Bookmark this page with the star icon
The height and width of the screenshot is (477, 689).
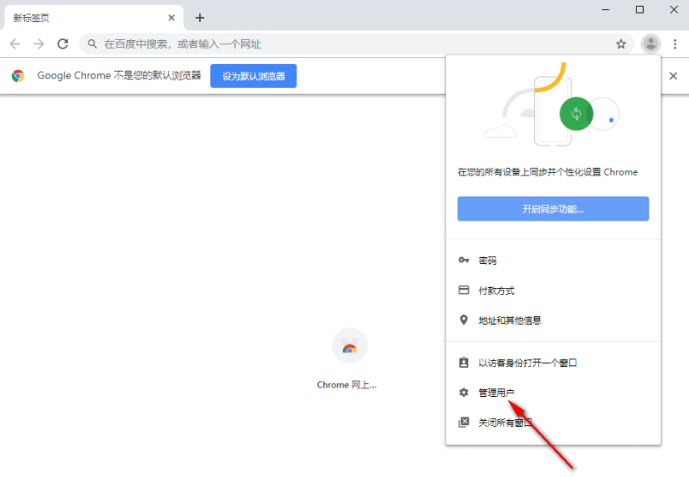[x=621, y=44]
